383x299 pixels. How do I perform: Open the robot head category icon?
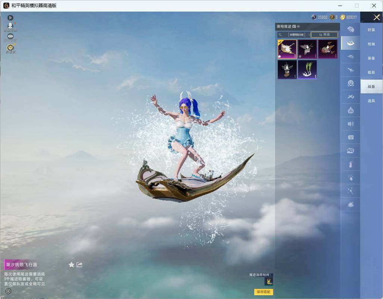[351, 110]
